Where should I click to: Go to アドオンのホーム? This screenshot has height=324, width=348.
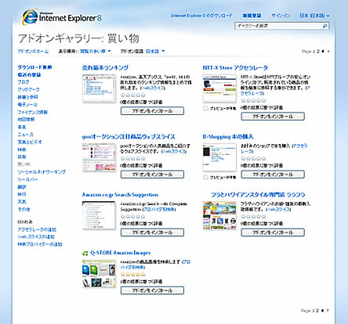point(33,52)
